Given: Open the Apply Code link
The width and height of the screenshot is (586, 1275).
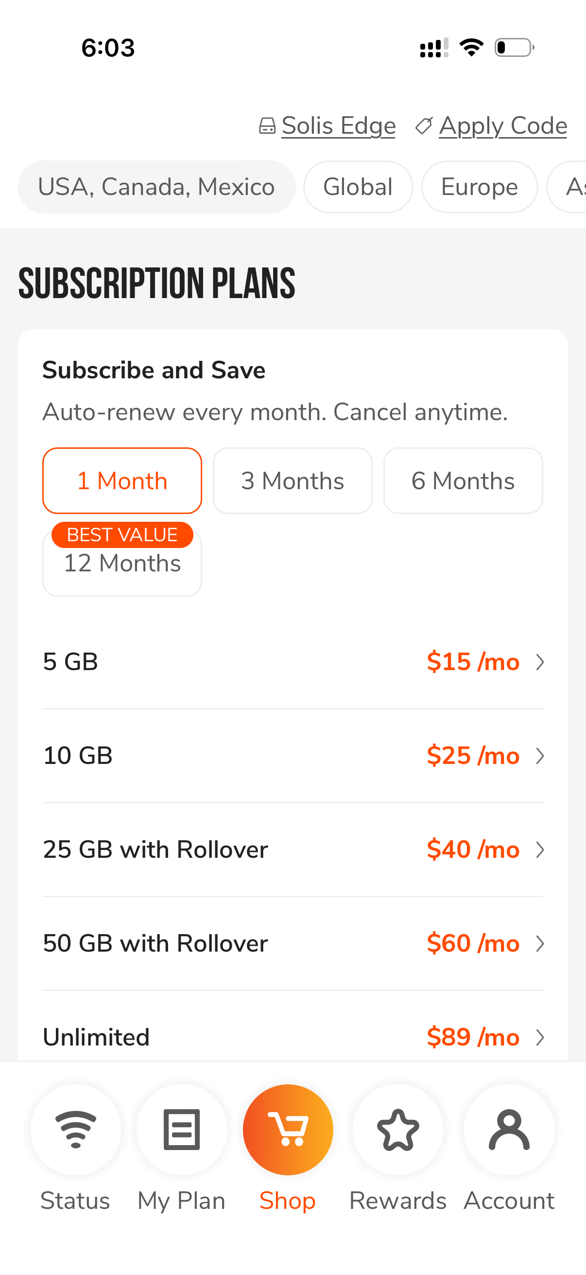Looking at the screenshot, I should click(x=503, y=126).
